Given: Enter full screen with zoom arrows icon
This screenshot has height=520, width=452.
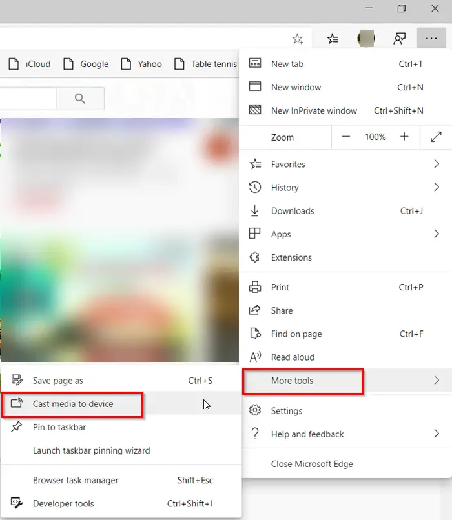Looking at the screenshot, I should (436, 137).
